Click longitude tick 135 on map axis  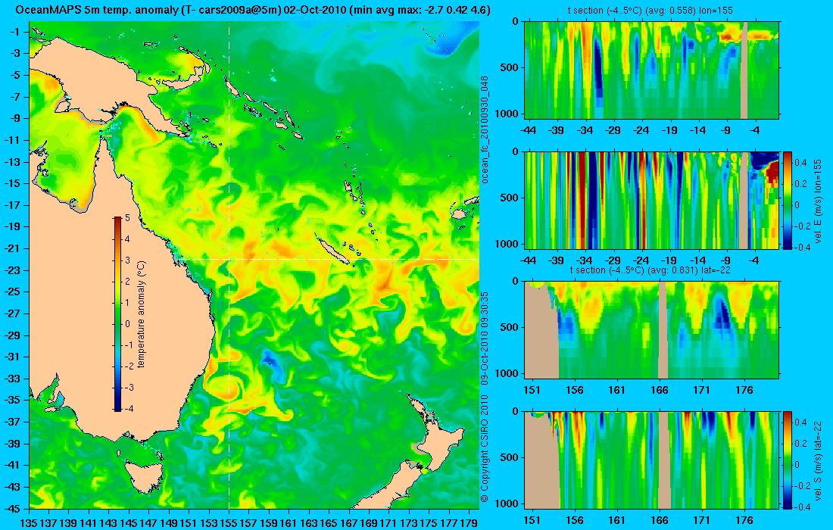pos(29,523)
